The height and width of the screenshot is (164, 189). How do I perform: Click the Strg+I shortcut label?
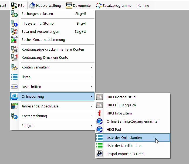point(81,23)
